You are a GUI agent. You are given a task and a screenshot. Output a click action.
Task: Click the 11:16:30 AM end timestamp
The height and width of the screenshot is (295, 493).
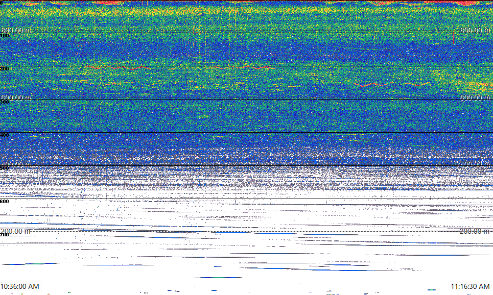tap(470, 286)
